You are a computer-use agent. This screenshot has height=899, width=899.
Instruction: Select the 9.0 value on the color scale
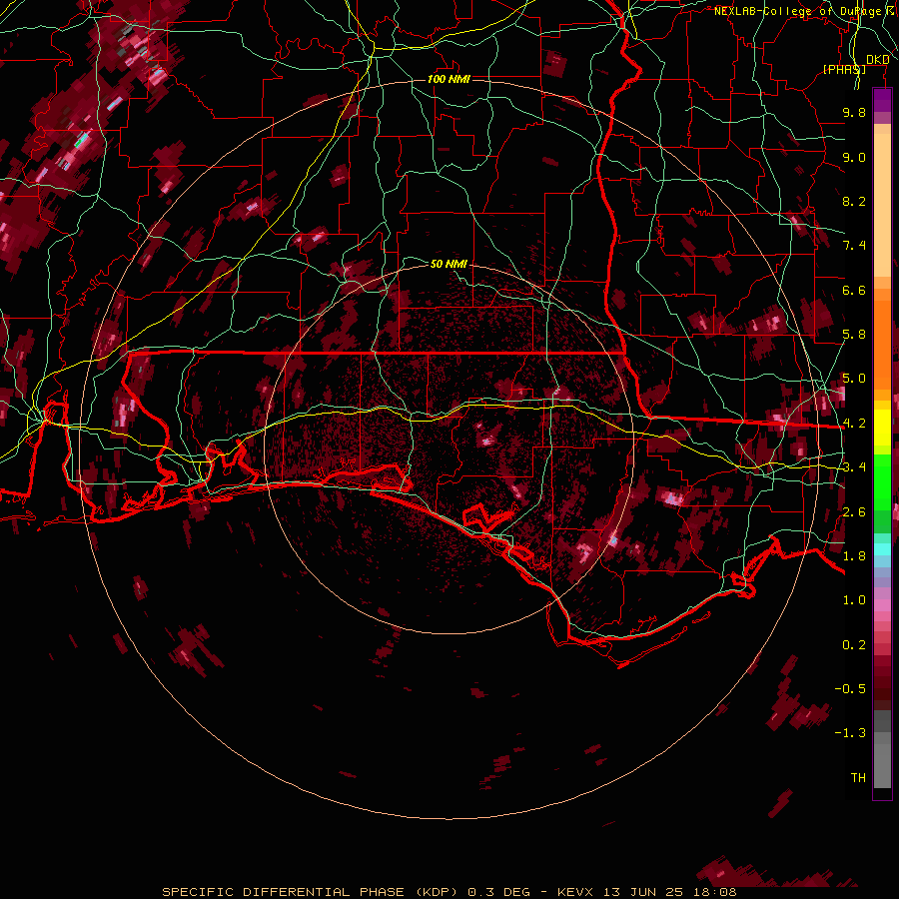[854, 157]
